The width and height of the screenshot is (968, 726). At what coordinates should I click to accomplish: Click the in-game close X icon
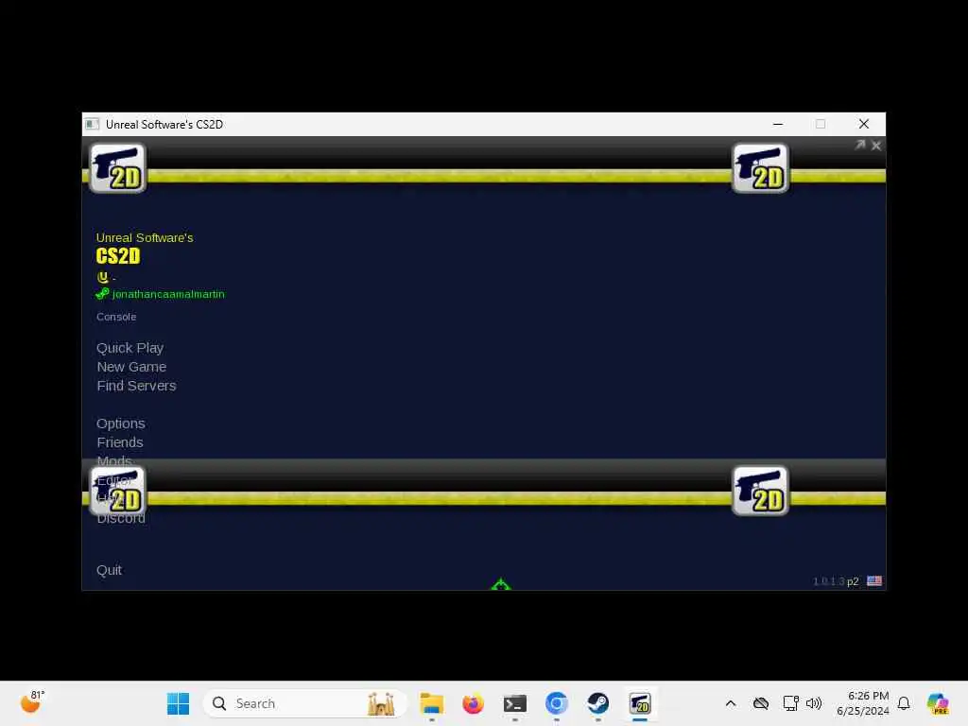(x=876, y=146)
